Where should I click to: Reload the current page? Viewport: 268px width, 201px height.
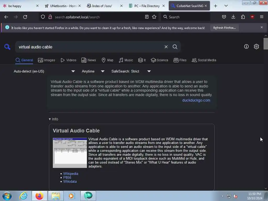[x=25, y=17]
